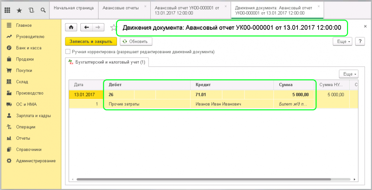Navigate forward with the right arrow
The width and height of the screenshot is (372, 190).
[98, 28]
